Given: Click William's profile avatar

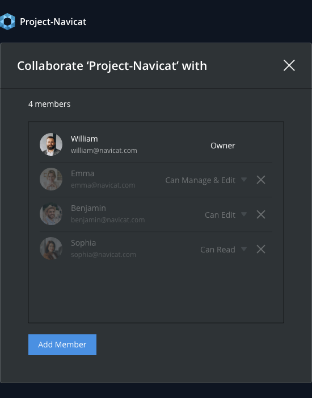Looking at the screenshot, I should (x=51, y=144).
